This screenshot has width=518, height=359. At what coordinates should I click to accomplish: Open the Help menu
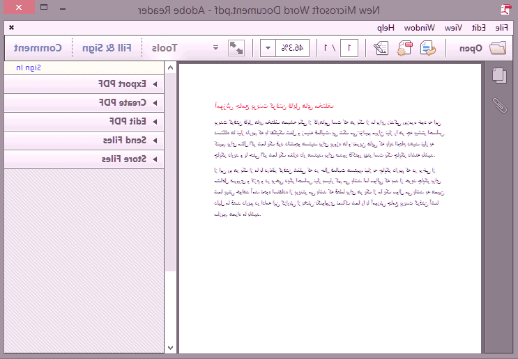coord(386,28)
